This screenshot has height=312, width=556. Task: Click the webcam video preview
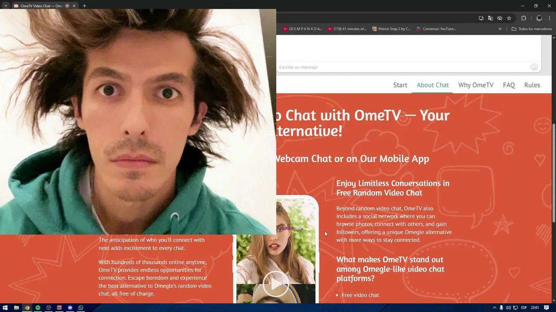coord(138,122)
